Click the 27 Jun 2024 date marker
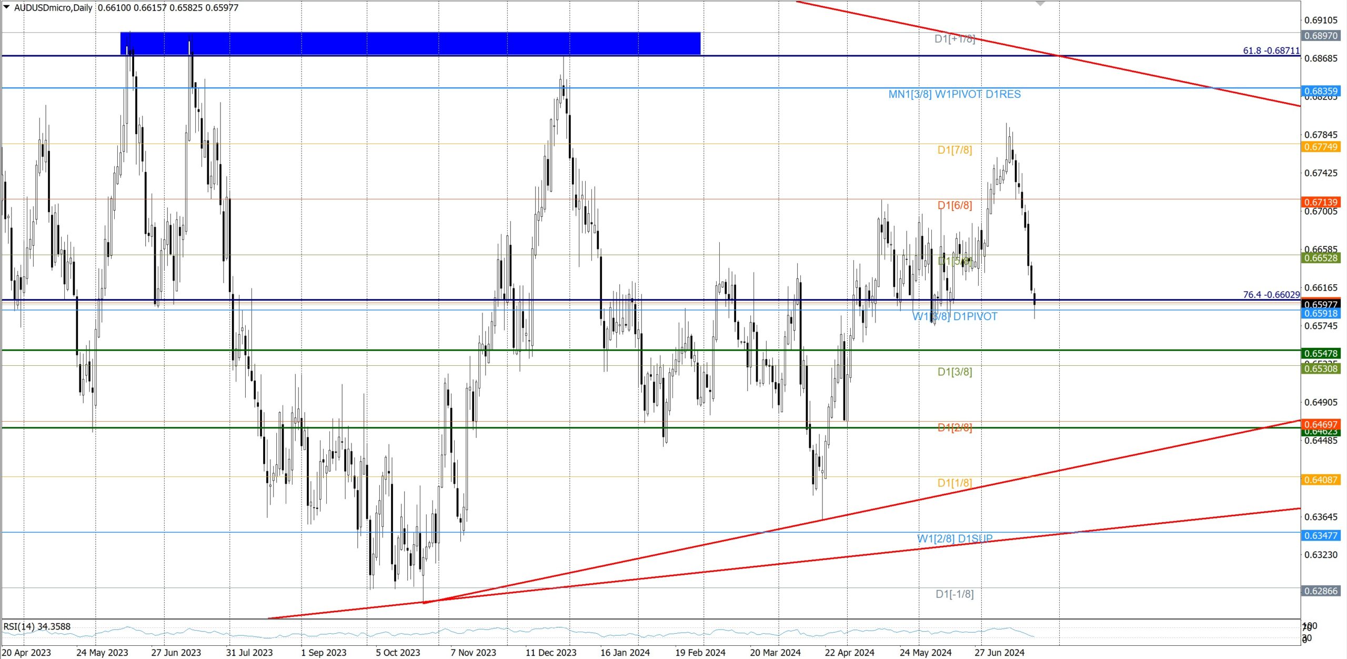The width and height of the screenshot is (1347, 659). point(999,653)
